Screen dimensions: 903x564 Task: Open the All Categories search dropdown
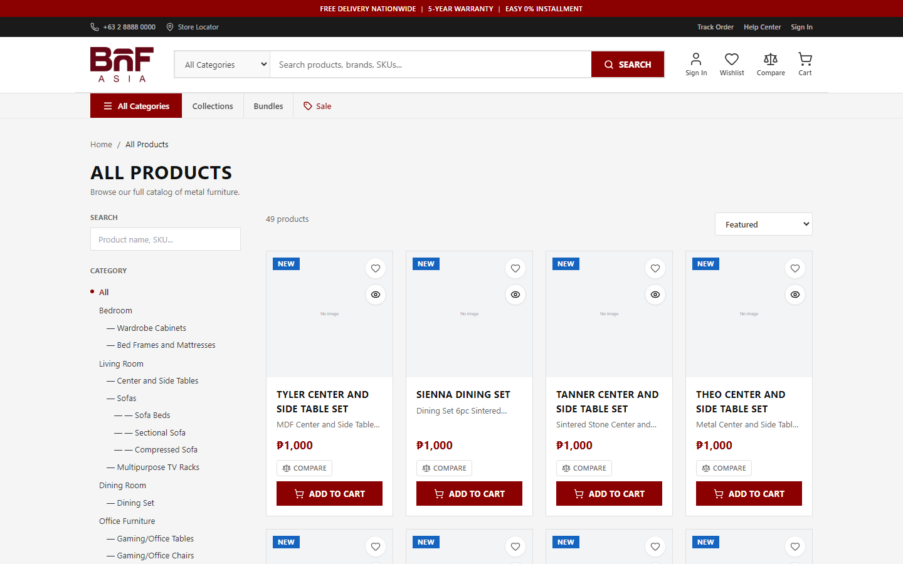[222, 65]
